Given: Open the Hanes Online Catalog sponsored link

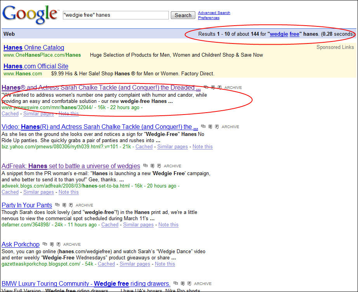Looking at the screenshot, I should pyautogui.click(x=34, y=47).
